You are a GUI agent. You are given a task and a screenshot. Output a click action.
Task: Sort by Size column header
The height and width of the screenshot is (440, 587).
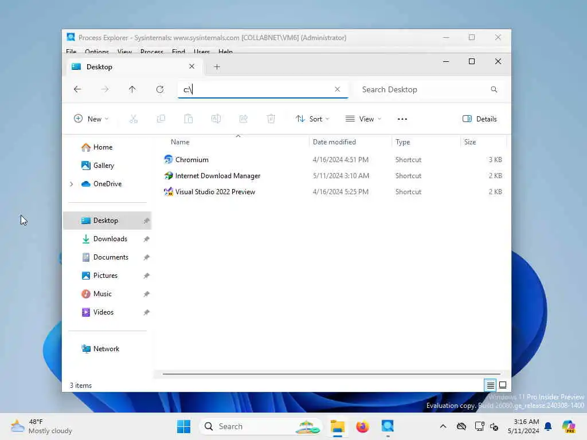click(470, 142)
